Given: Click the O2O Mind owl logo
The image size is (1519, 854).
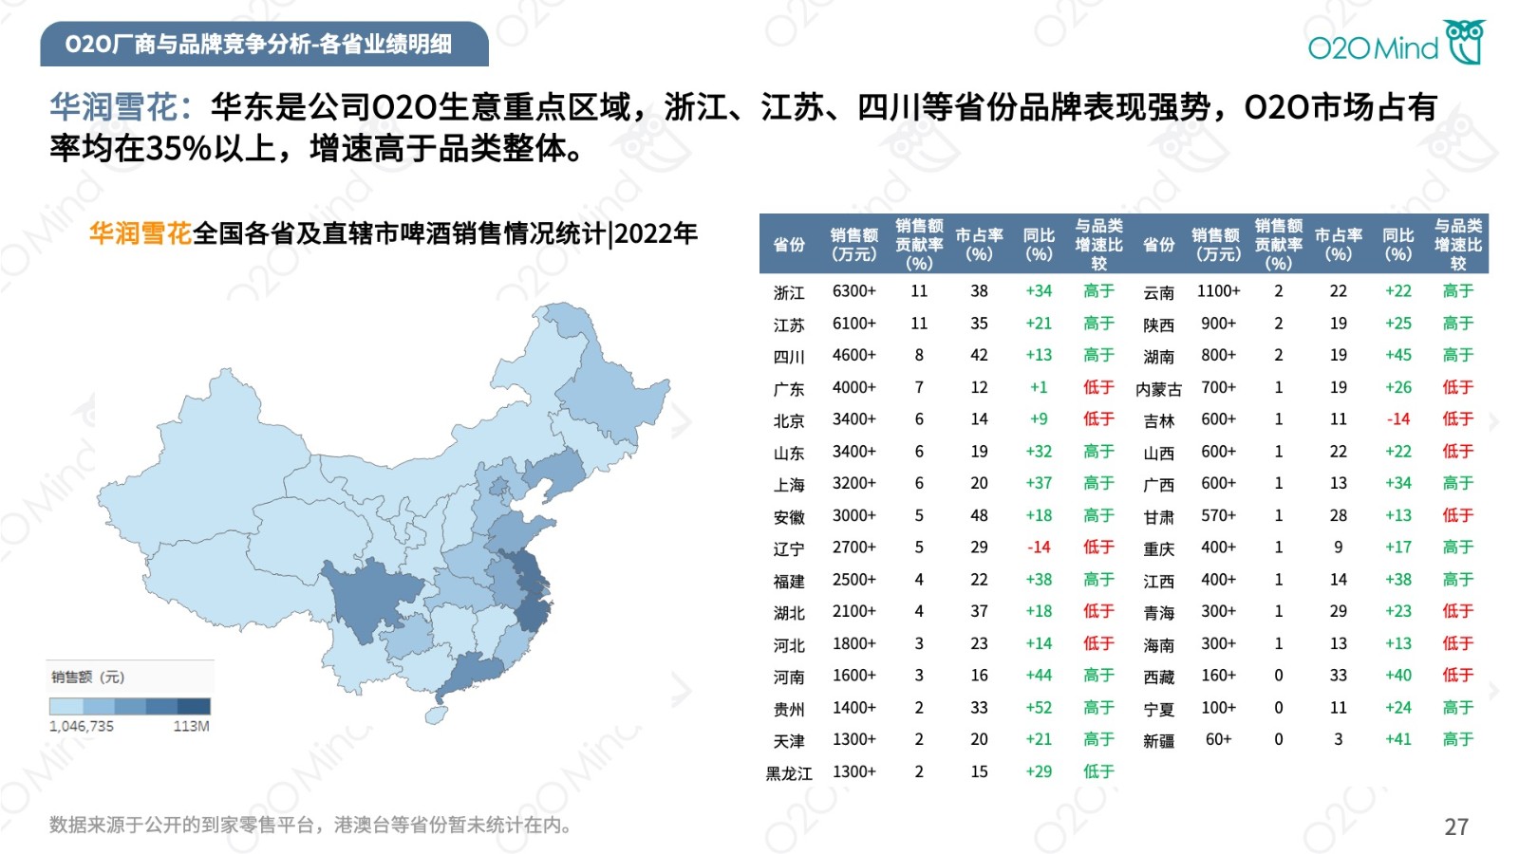Looking at the screenshot, I should (x=1464, y=42).
